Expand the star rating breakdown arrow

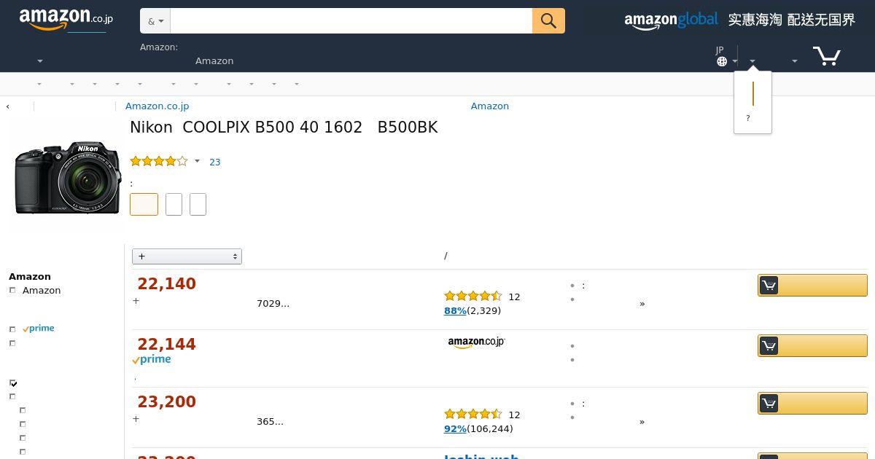pos(197,162)
